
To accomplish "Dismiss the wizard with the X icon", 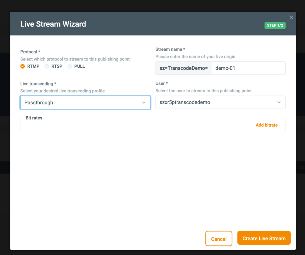I will point(291,17).
